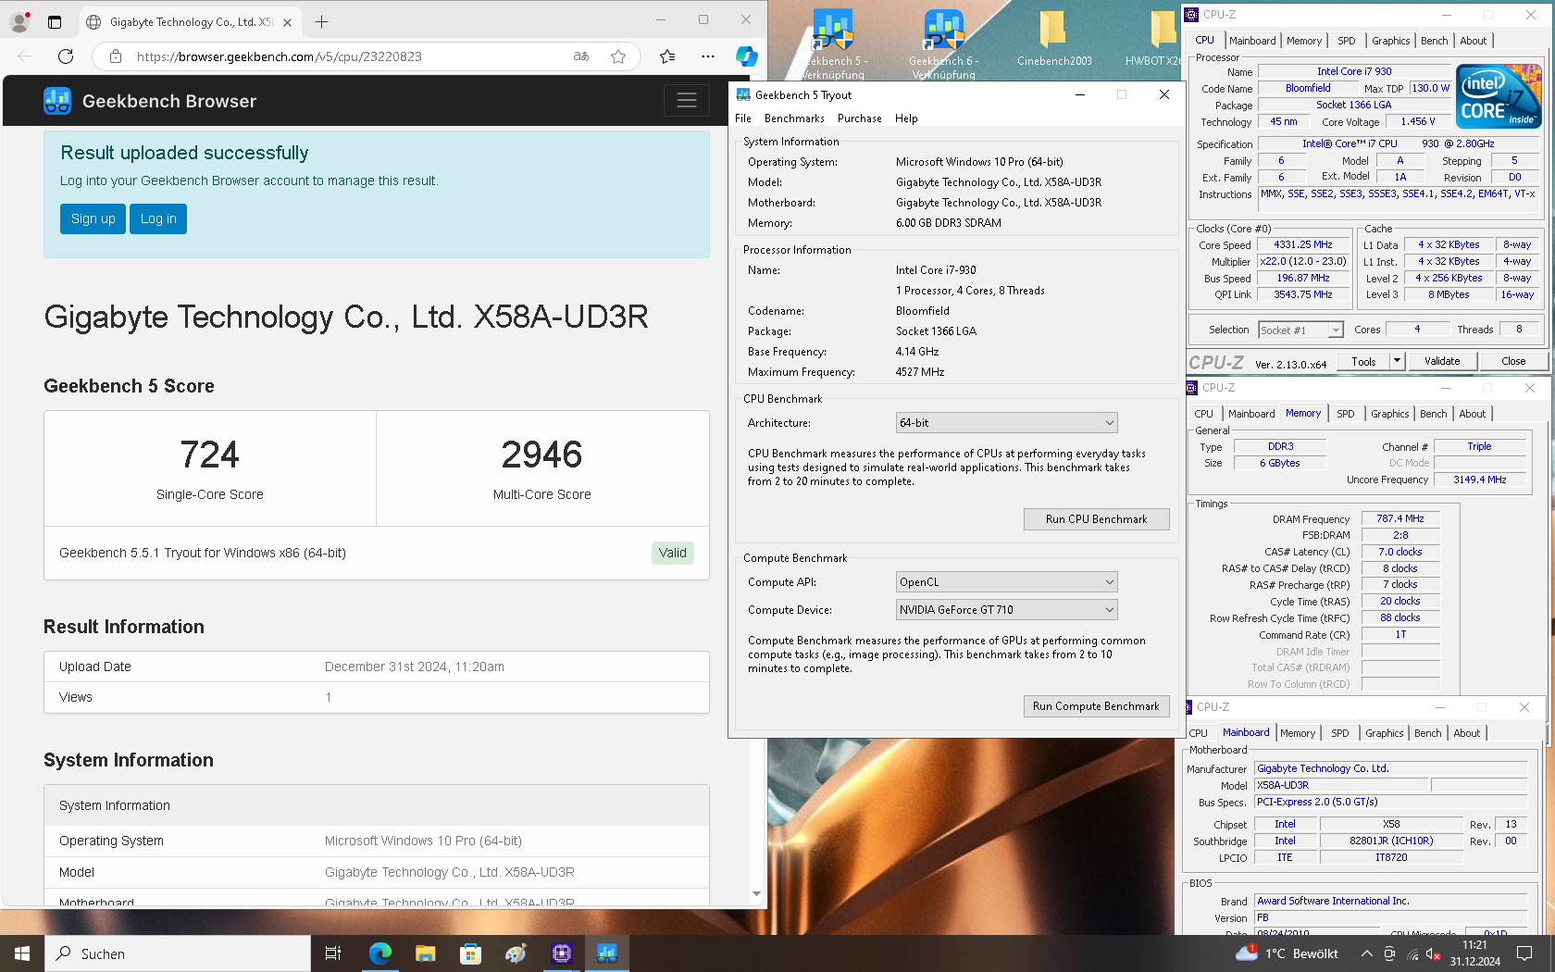Click the weather widget 1°C Bewölkt
Image resolution: width=1555 pixels, height=972 pixels.
pyautogui.click(x=1287, y=953)
